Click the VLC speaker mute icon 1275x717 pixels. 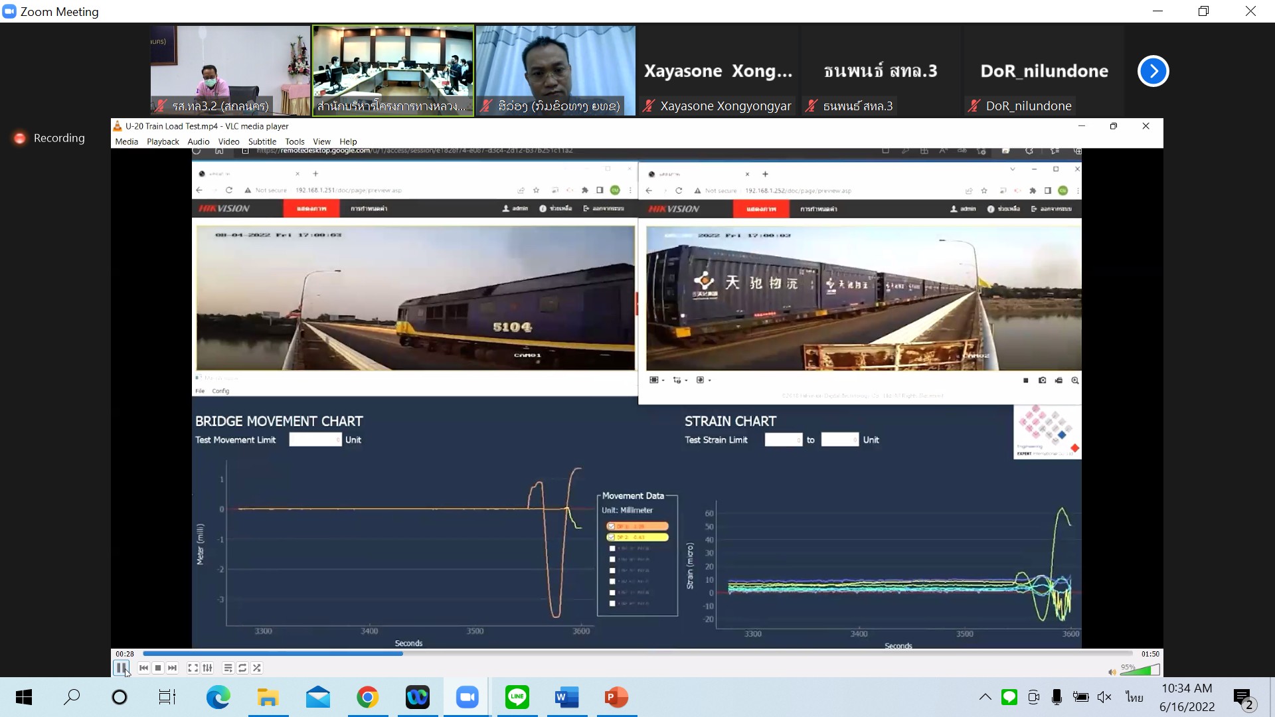click(1112, 672)
